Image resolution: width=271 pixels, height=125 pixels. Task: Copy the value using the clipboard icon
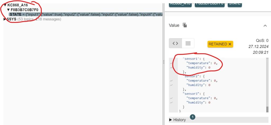pyautogui.click(x=185, y=25)
